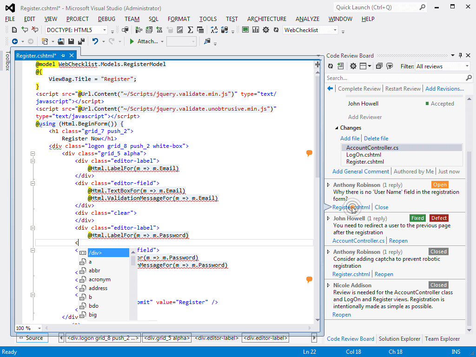Click the Refresh icon in Code Review Board
The height and width of the screenshot is (357, 476).
point(331,66)
